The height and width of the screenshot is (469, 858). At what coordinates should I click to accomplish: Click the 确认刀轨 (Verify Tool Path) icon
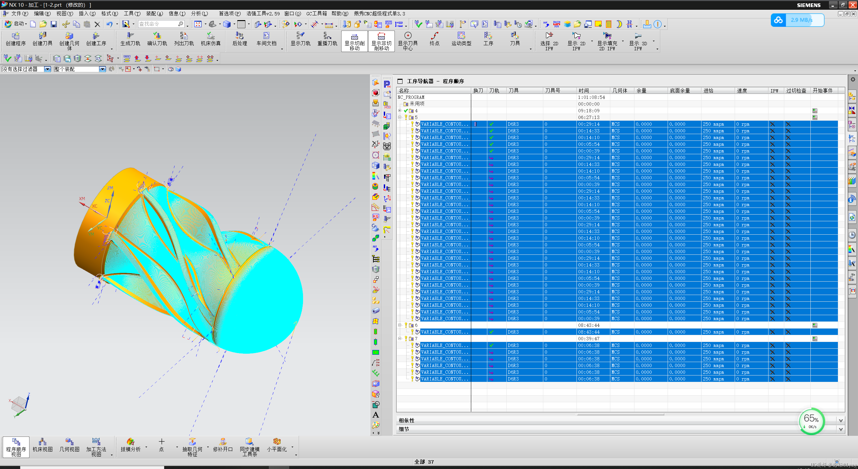coord(157,39)
